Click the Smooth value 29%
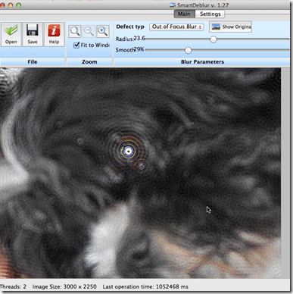 139,49
